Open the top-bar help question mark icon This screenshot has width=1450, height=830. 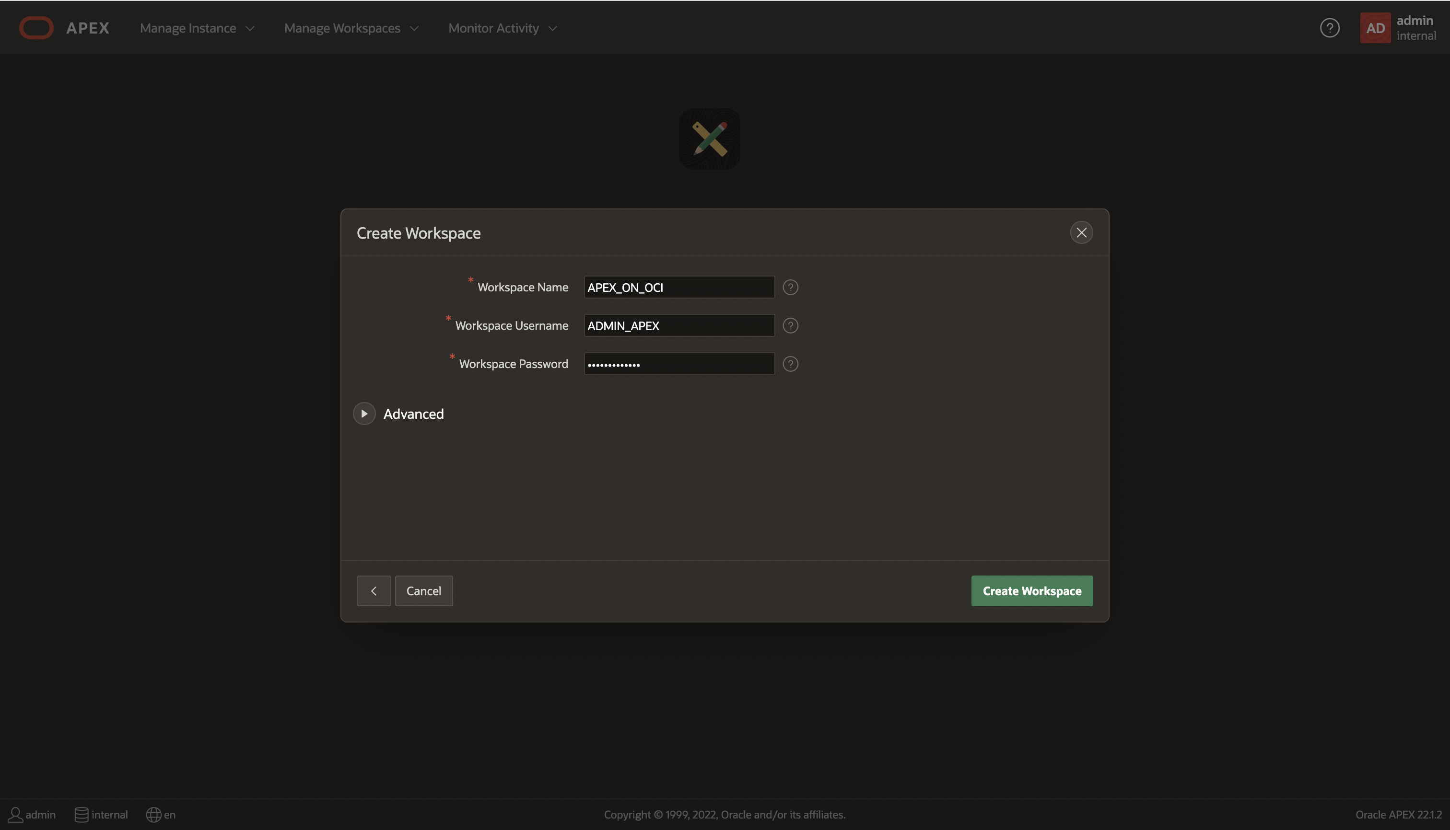click(1329, 28)
